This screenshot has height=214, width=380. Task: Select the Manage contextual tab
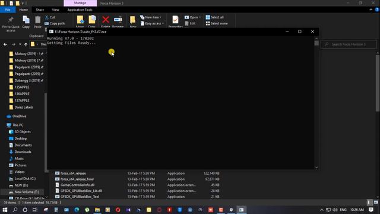[x=80, y=3]
